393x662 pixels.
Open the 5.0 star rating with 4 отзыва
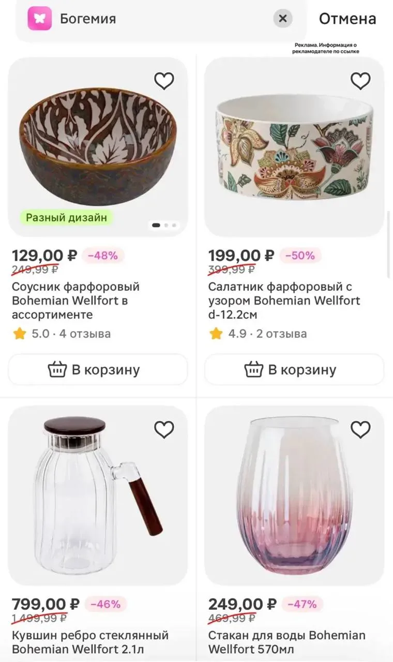click(x=62, y=334)
